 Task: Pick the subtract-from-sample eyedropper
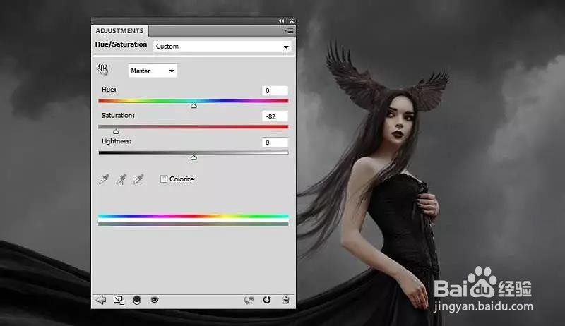point(138,179)
